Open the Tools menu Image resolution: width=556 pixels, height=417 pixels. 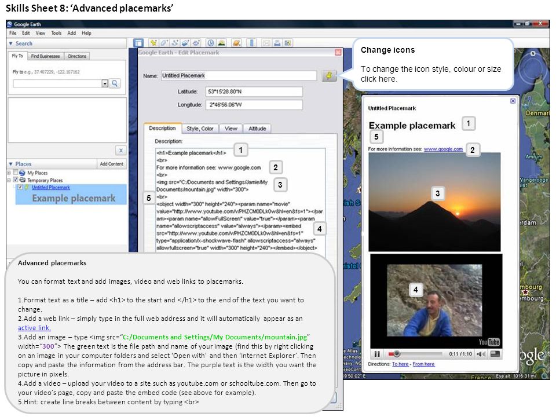click(x=56, y=33)
